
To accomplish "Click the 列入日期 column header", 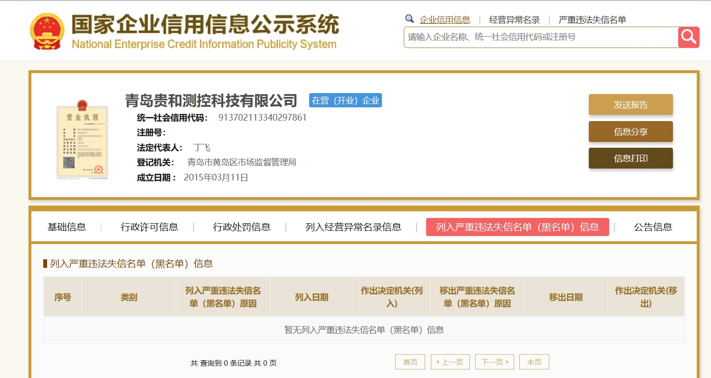I will (x=312, y=297).
